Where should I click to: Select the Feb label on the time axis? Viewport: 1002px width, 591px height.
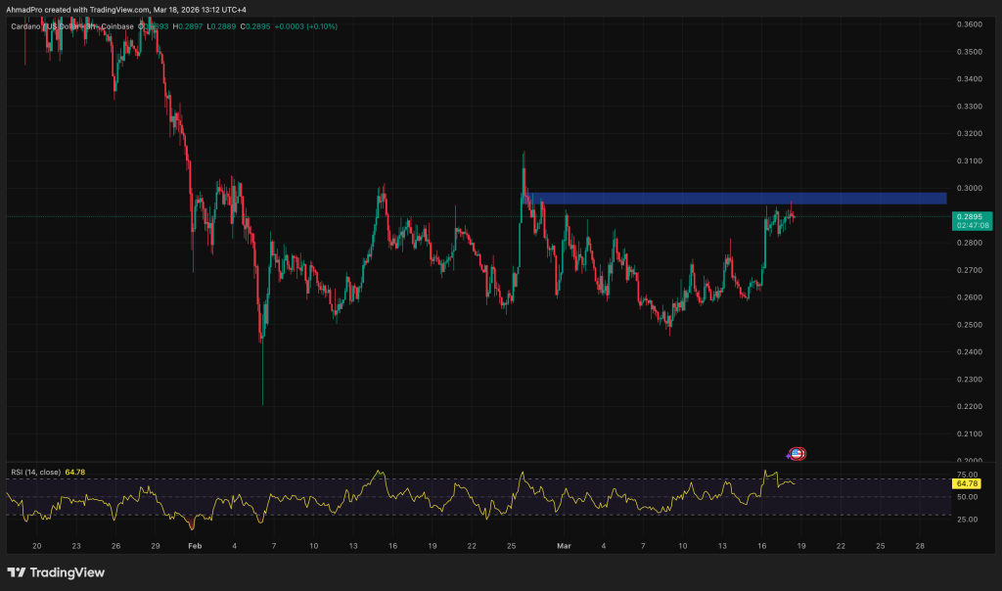tap(193, 546)
